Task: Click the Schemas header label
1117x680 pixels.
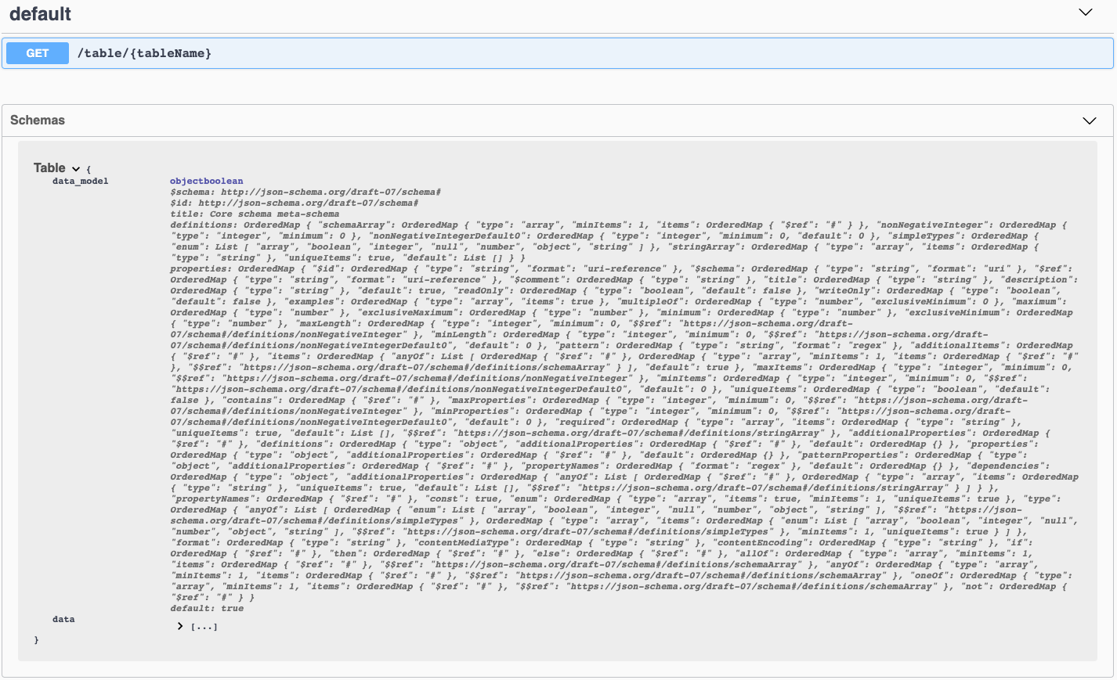Action: [37, 120]
